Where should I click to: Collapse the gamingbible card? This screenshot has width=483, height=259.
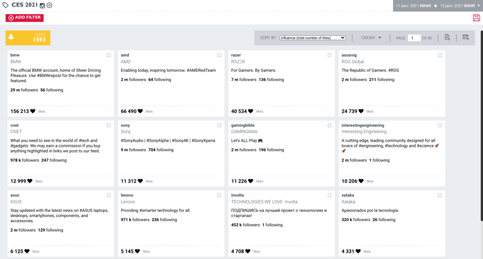click(x=329, y=125)
